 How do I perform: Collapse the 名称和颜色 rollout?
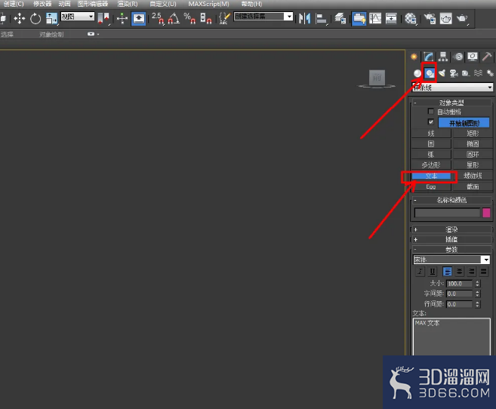pos(451,200)
